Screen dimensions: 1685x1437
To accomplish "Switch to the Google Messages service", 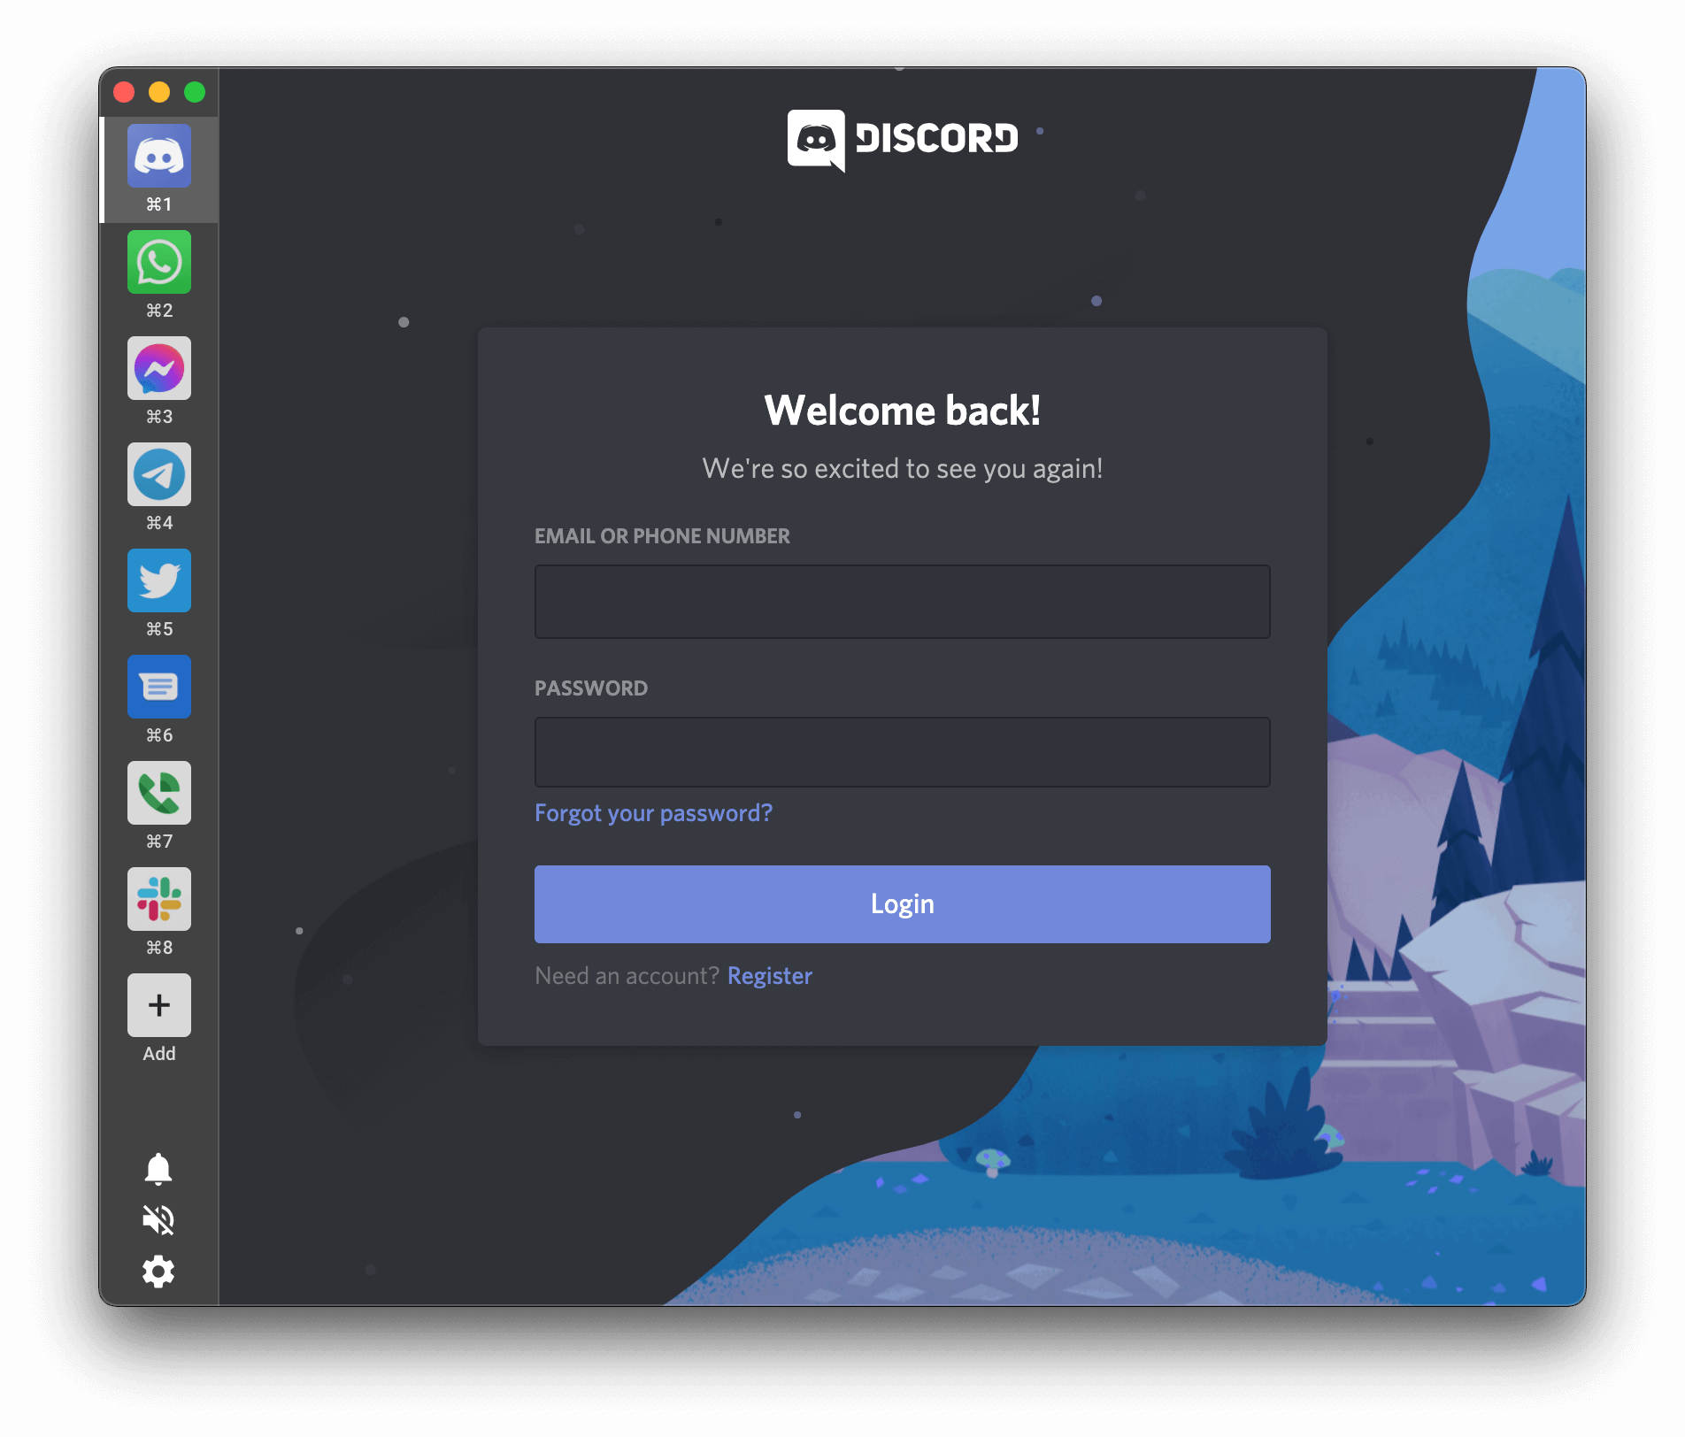I will pos(159,688).
